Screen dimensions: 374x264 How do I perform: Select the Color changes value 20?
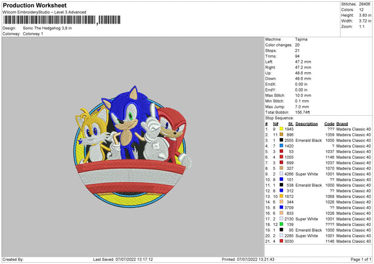[297, 45]
